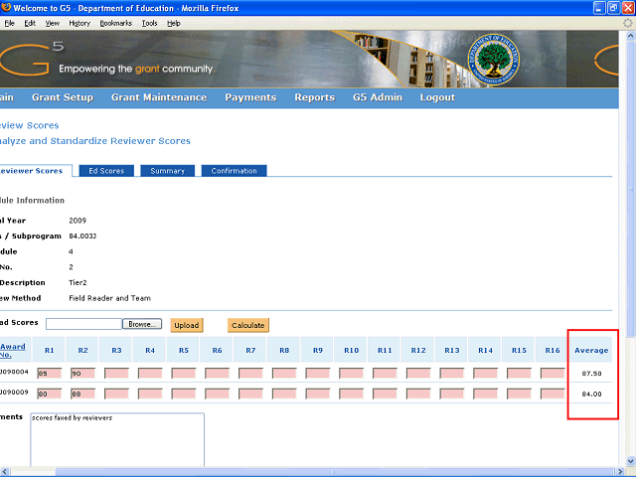Switch to the Ed Scores tab
Screen dimensions: 636x477
point(106,171)
